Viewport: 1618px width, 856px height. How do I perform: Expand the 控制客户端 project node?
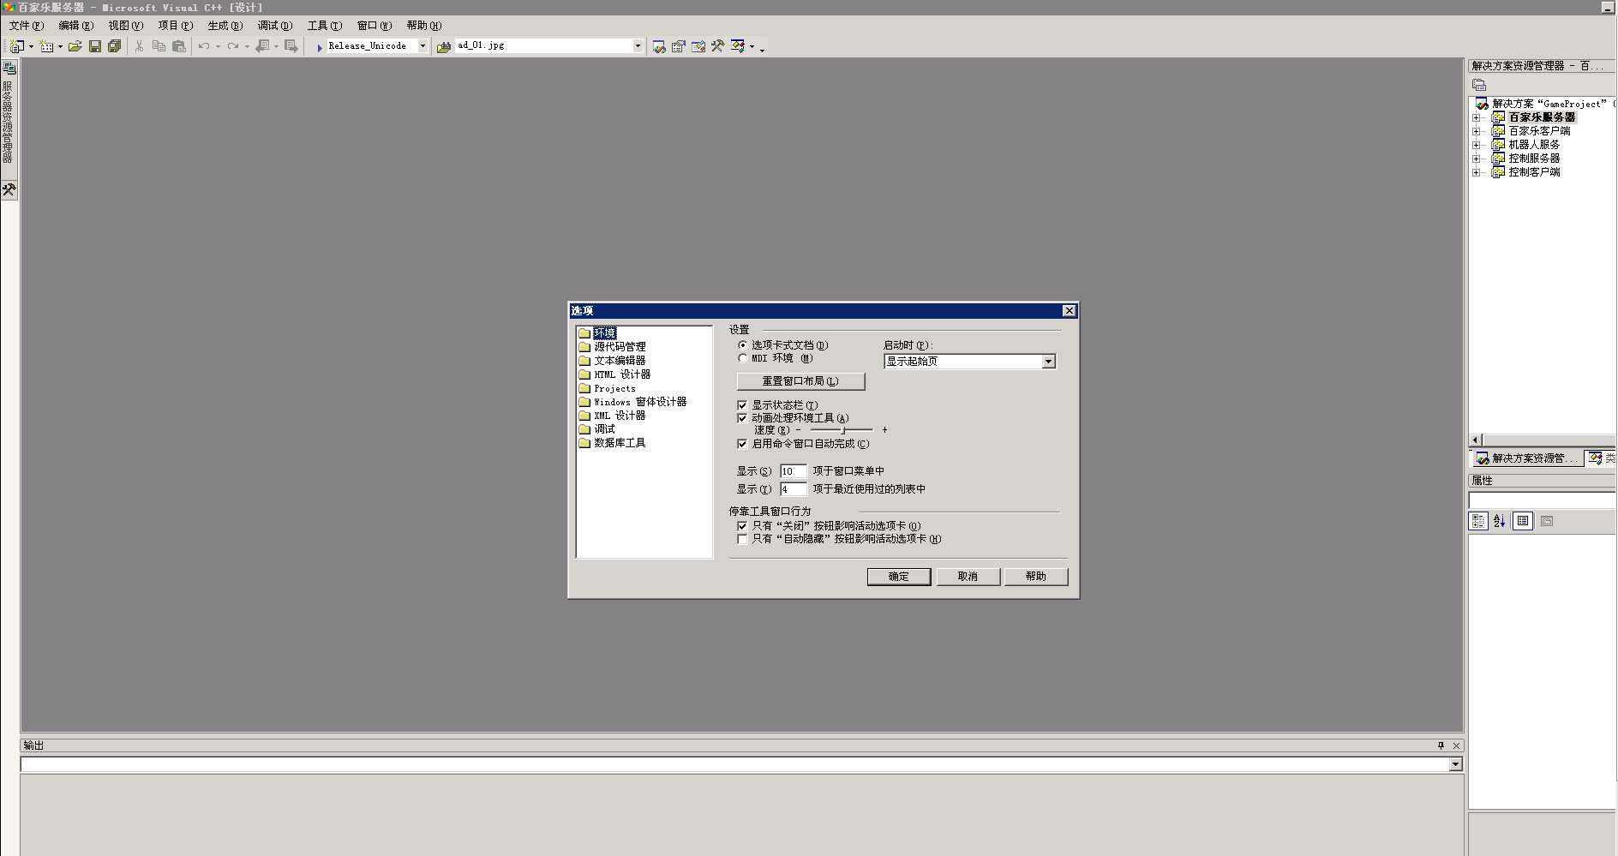1476,172
